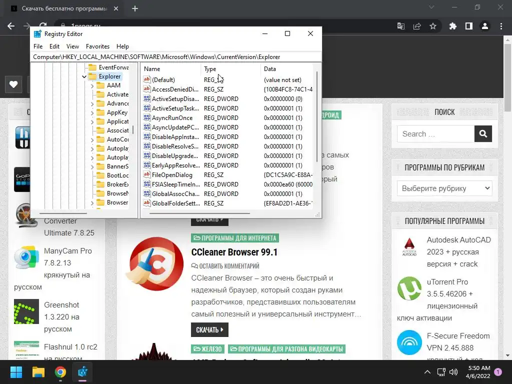Open the Chrome profile icon

click(485, 26)
